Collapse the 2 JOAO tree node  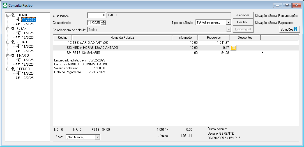(8, 42)
